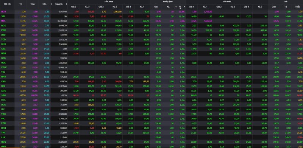Select ticker SSH
The image size is (303, 148).
coord(3,96)
